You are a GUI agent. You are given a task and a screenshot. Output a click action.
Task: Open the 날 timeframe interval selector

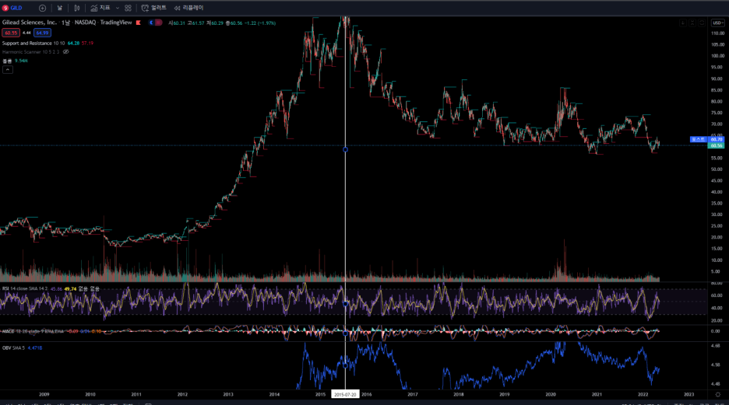click(x=59, y=8)
